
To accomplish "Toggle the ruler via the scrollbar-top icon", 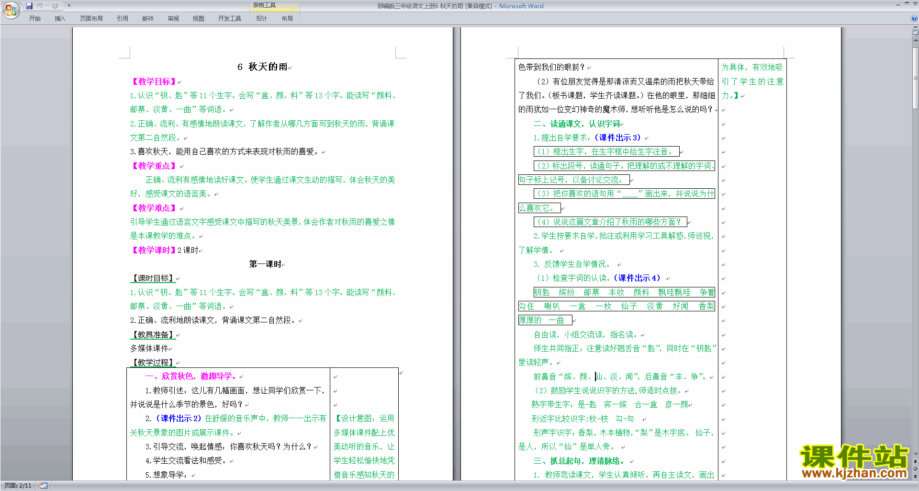I will coord(915,33).
